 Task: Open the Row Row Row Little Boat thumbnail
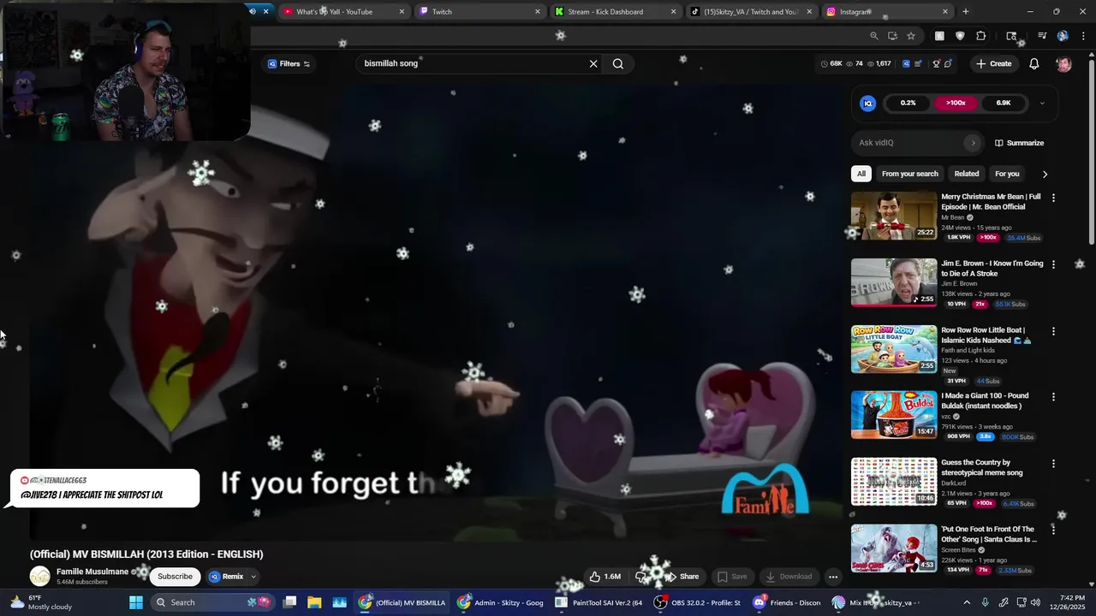pos(894,349)
